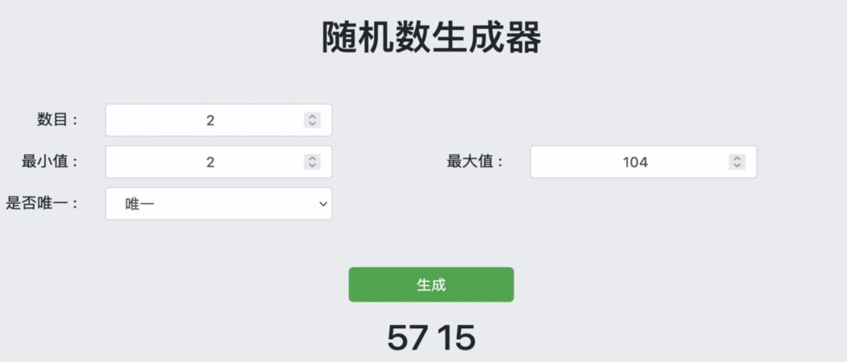Decrease the 数目 value with down arrow
This screenshot has height=362, width=847.
click(x=312, y=124)
